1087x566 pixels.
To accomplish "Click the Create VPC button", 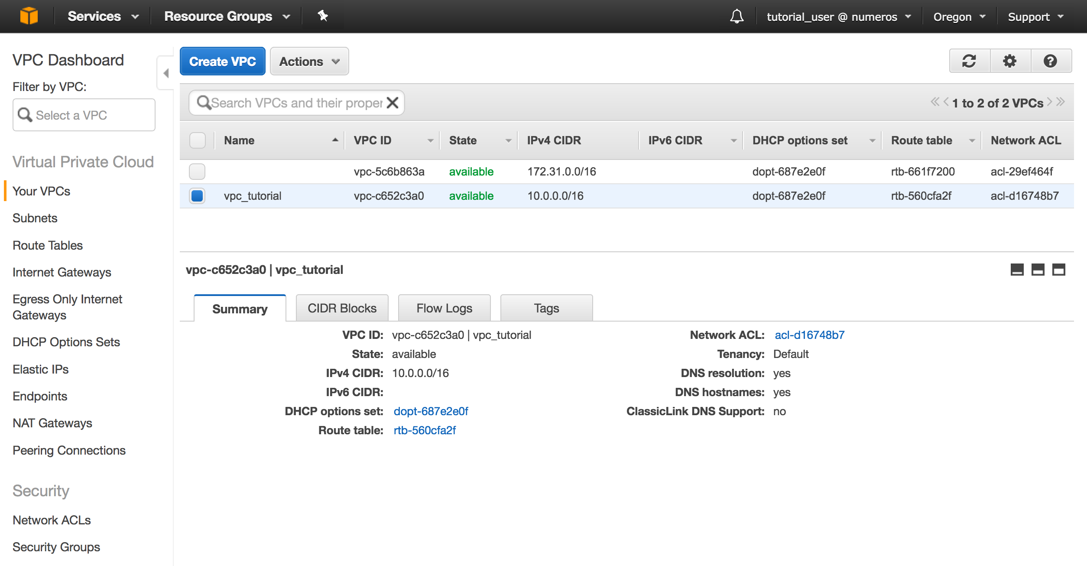I will tap(222, 61).
